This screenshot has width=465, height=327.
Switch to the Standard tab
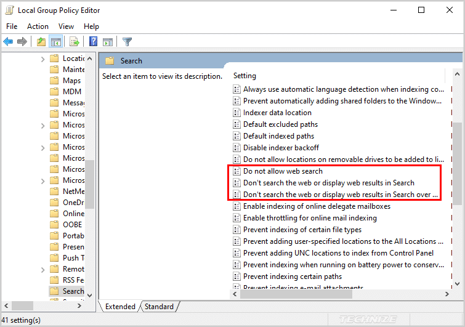(x=159, y=307)
